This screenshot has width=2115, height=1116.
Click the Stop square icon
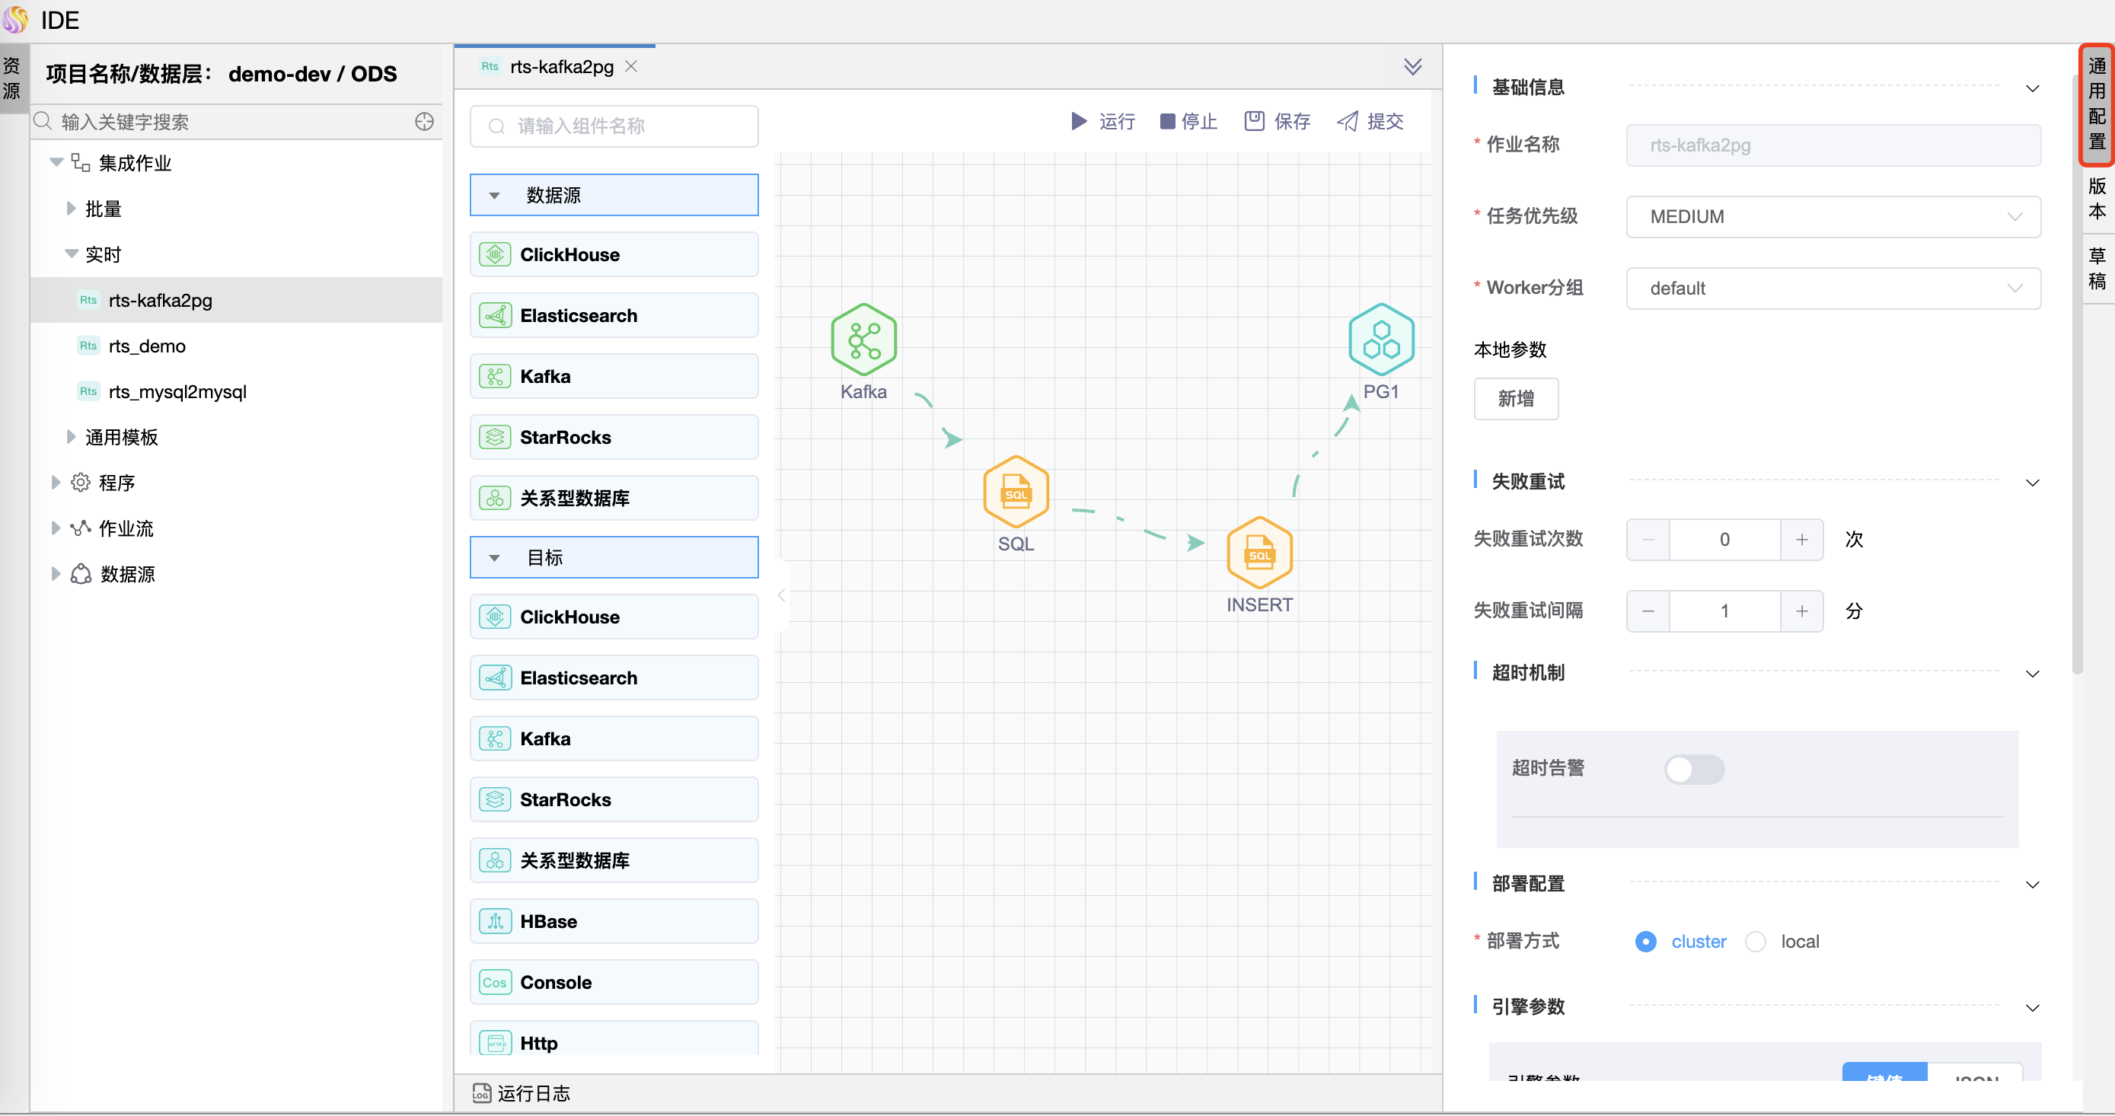(x=1166, y=122)
